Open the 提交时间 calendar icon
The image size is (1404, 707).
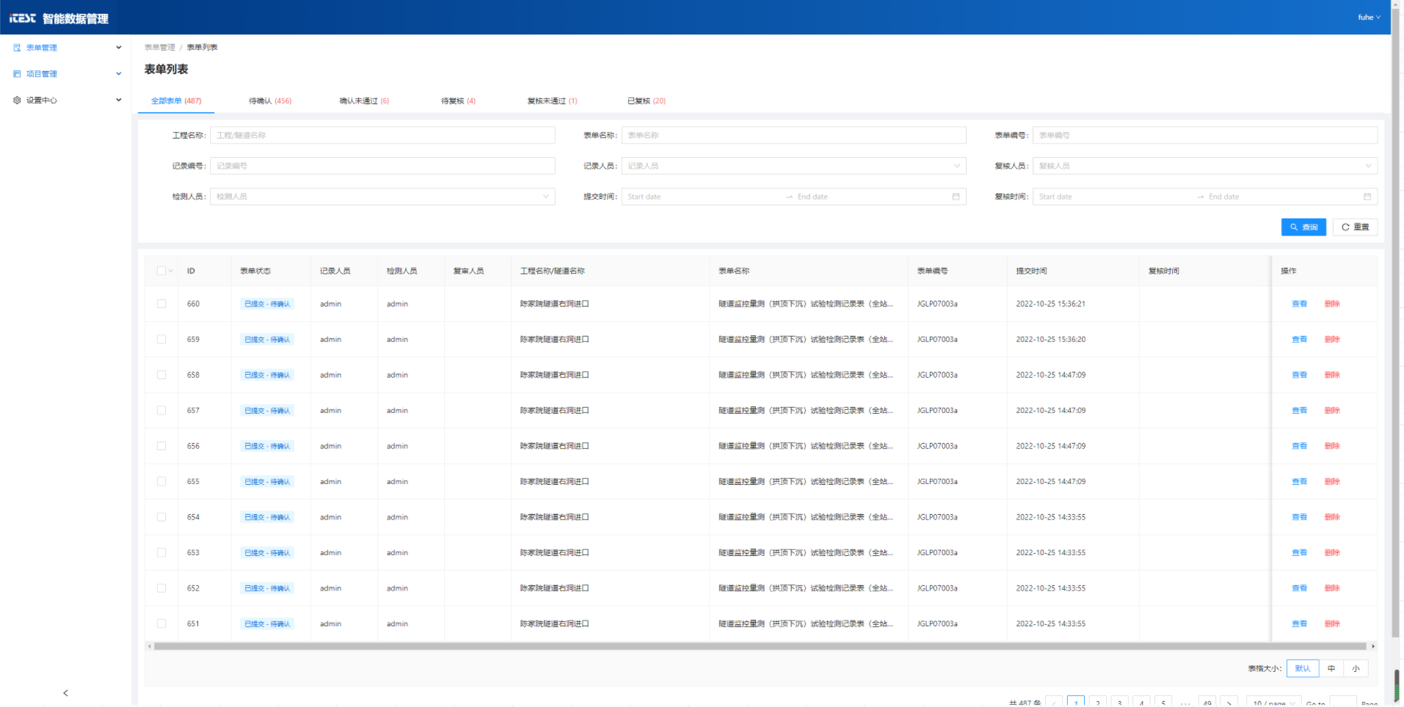pos(956,197)
